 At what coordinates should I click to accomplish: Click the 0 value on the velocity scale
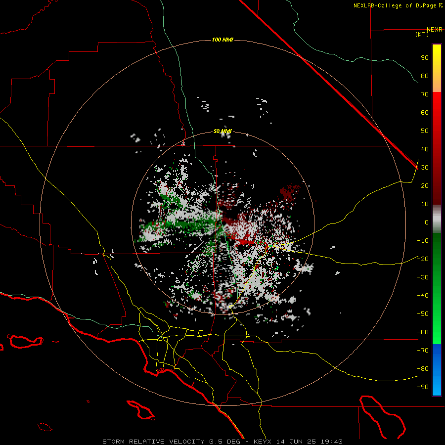click(427, 222)
